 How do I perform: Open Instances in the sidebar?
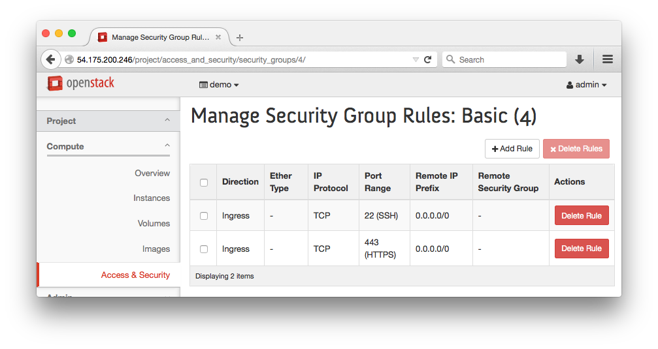tap(151, 198)
